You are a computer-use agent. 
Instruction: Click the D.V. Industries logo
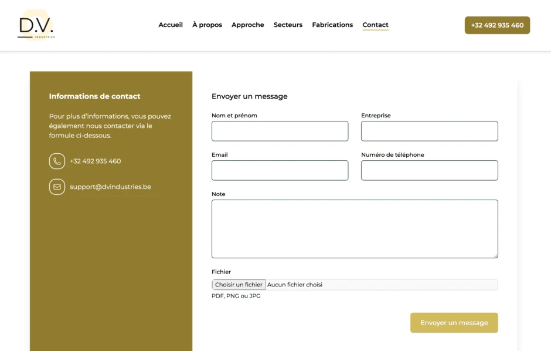pyautogui.click(x=36, y=25)
